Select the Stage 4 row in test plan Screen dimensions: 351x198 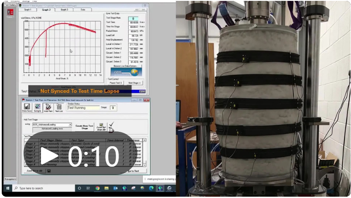[x=83, y=147]
